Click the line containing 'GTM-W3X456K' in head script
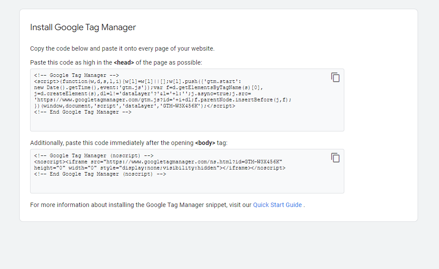The image size is (439, 269). 135,106
